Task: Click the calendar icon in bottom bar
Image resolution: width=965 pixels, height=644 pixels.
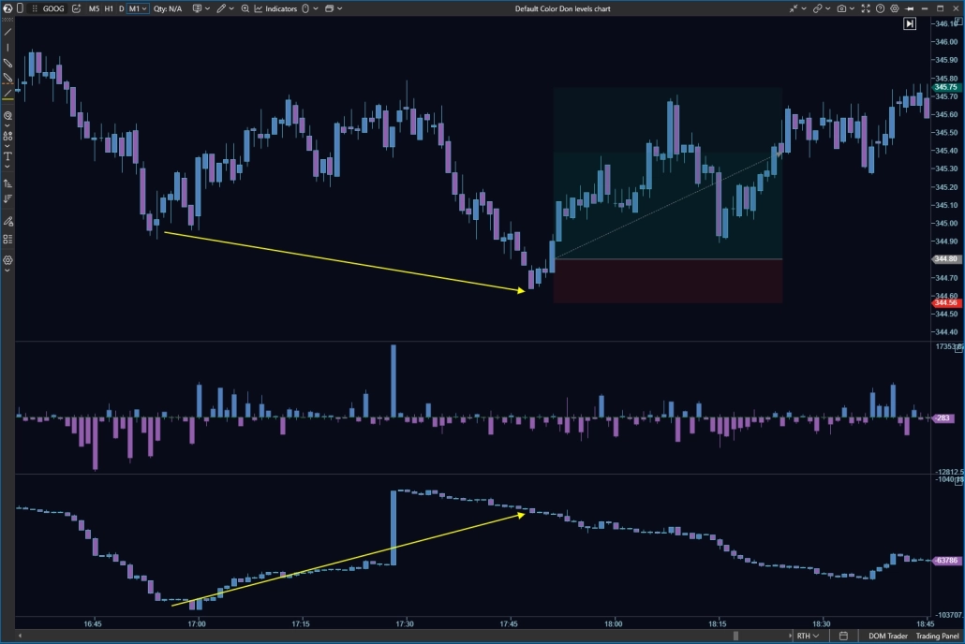Action: [x=843, y=636]
